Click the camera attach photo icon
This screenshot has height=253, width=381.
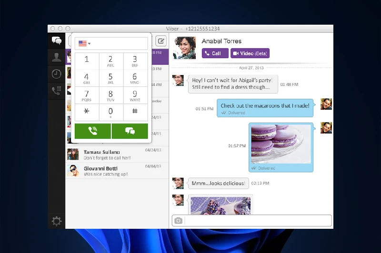[178, 221]
